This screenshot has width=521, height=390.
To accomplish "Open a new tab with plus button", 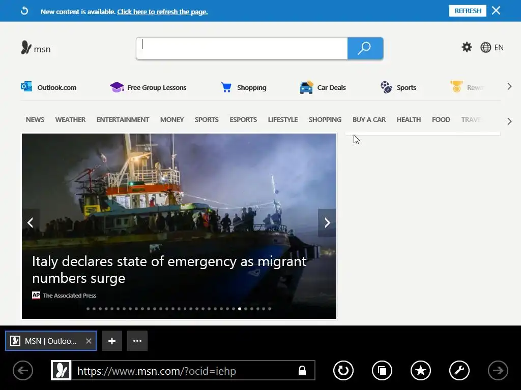I will click(x=112, y=341).
